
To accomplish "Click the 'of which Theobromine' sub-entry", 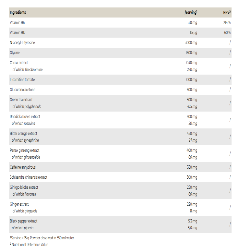I will click(x=28, y=70).
